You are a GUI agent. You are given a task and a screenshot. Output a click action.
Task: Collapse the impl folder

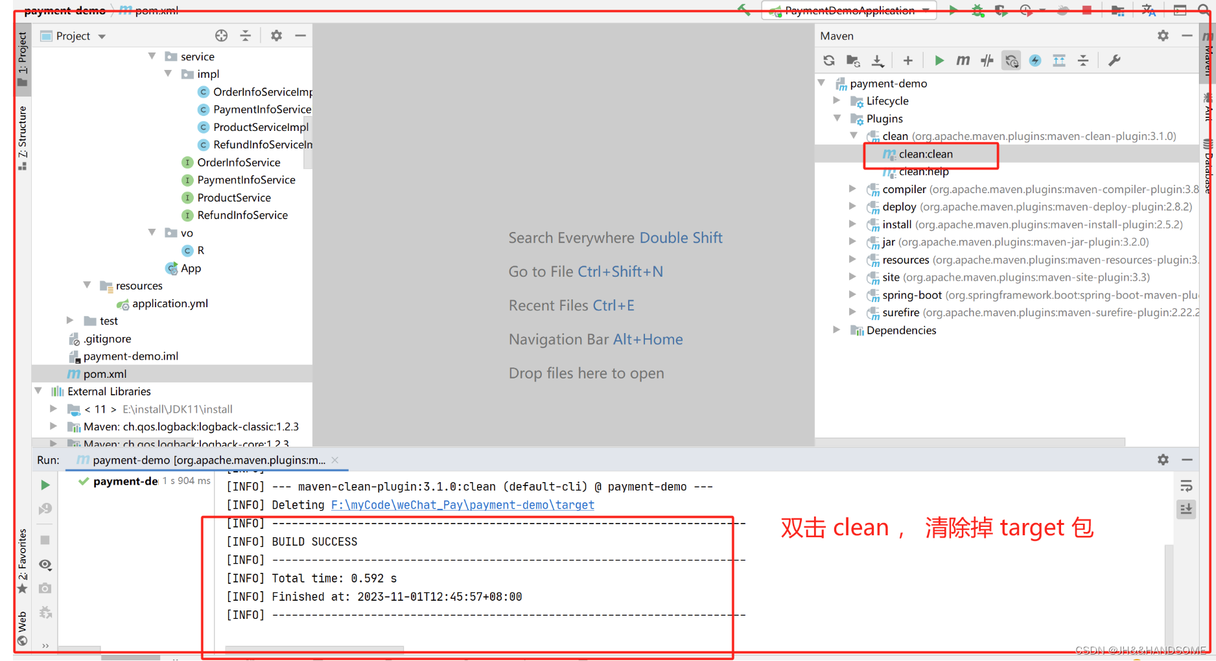point(168,74)
